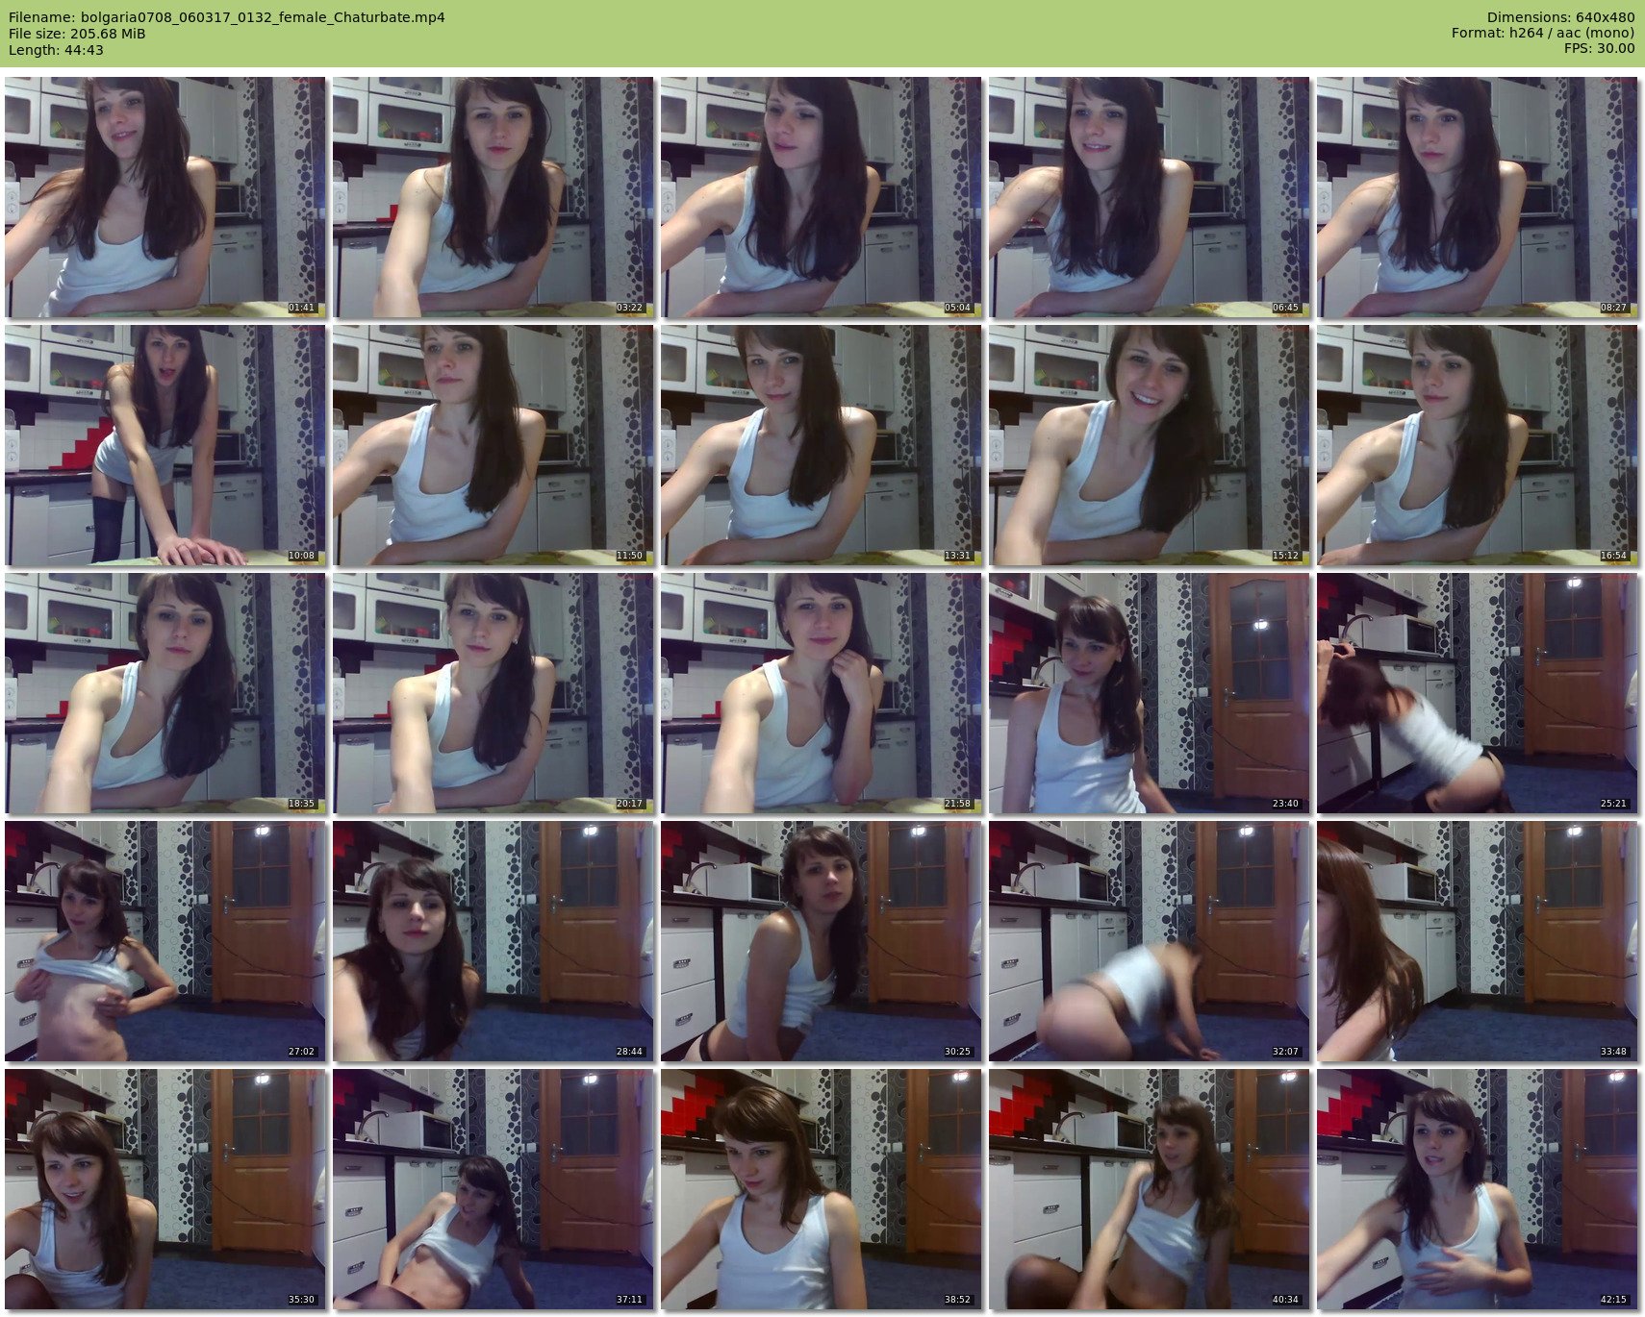Screen dimensions: 1645x1317
Task: Click the 08:27 thumbnail
Action: click(1477, 197)
